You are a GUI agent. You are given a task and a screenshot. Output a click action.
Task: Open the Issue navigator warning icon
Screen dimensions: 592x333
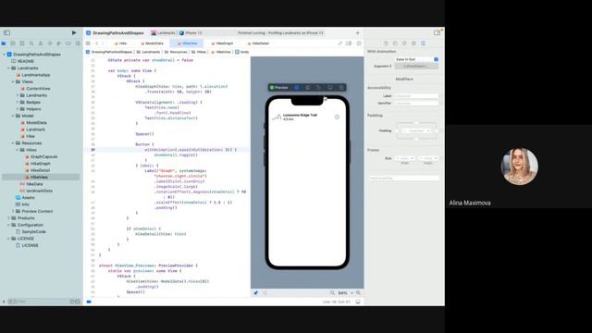click(x=41, y=43)
